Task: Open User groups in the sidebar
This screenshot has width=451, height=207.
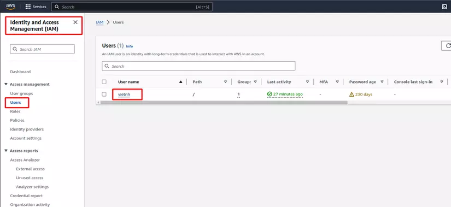Action: click(x=21, y=93)
